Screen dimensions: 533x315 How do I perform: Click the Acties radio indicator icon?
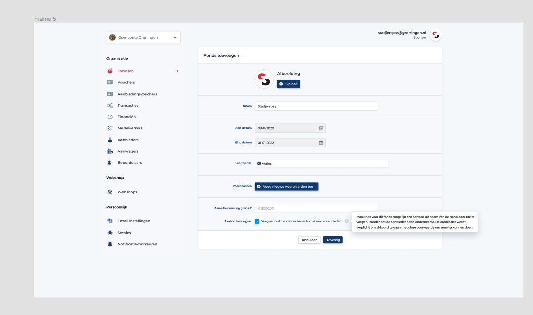coord(259,164)
